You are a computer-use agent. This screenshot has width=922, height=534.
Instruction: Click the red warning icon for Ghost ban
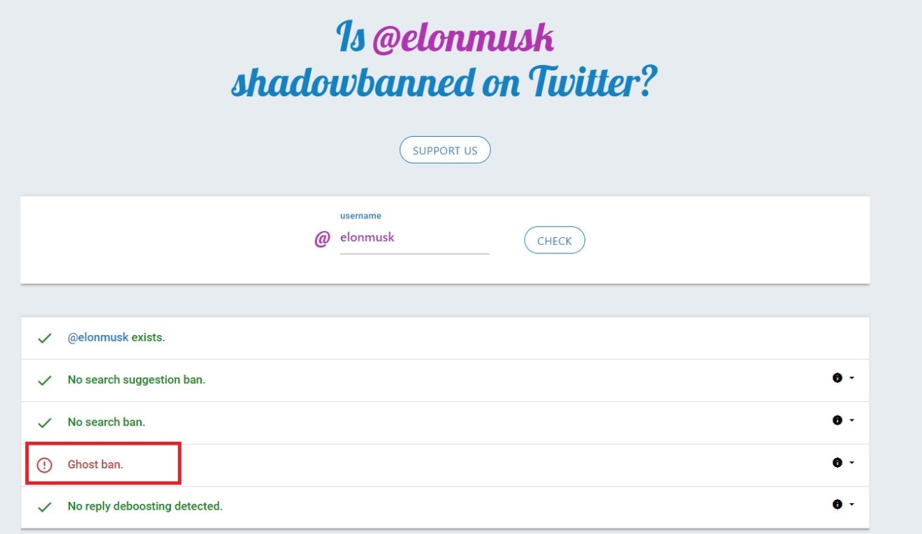[45, 465]
